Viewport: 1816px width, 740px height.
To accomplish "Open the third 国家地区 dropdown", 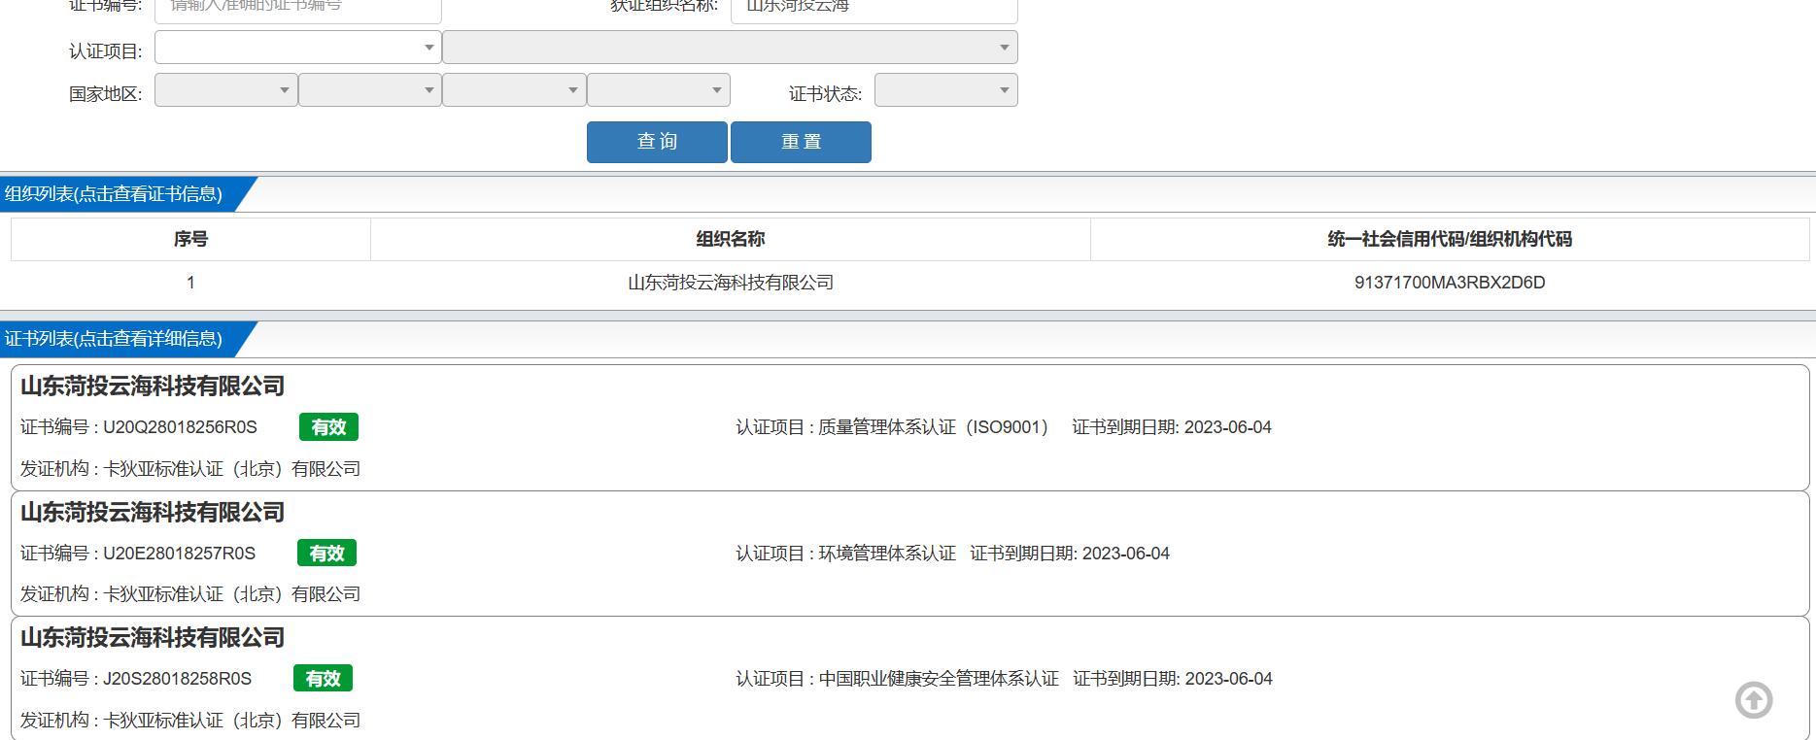I will [x=514, y=90].
